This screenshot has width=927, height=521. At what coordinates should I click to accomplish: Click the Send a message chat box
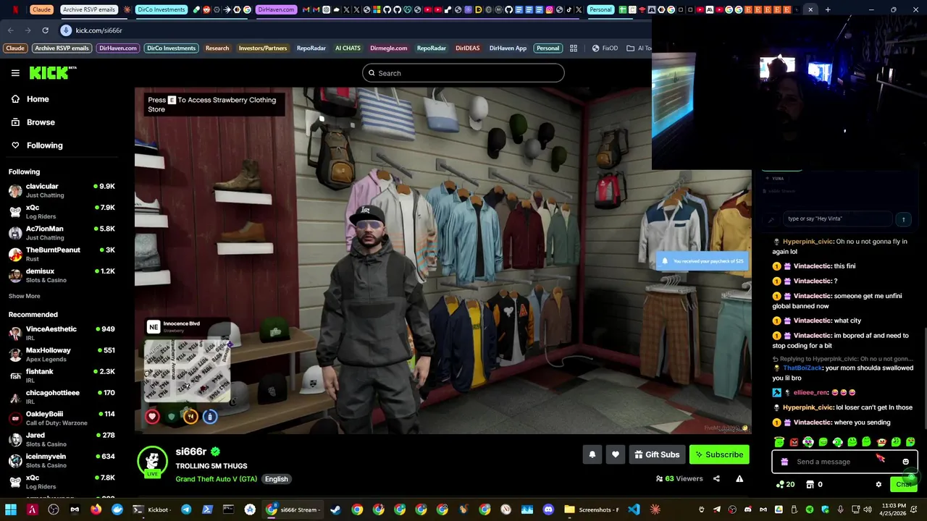pyautogui.click(x=844, y=462)
